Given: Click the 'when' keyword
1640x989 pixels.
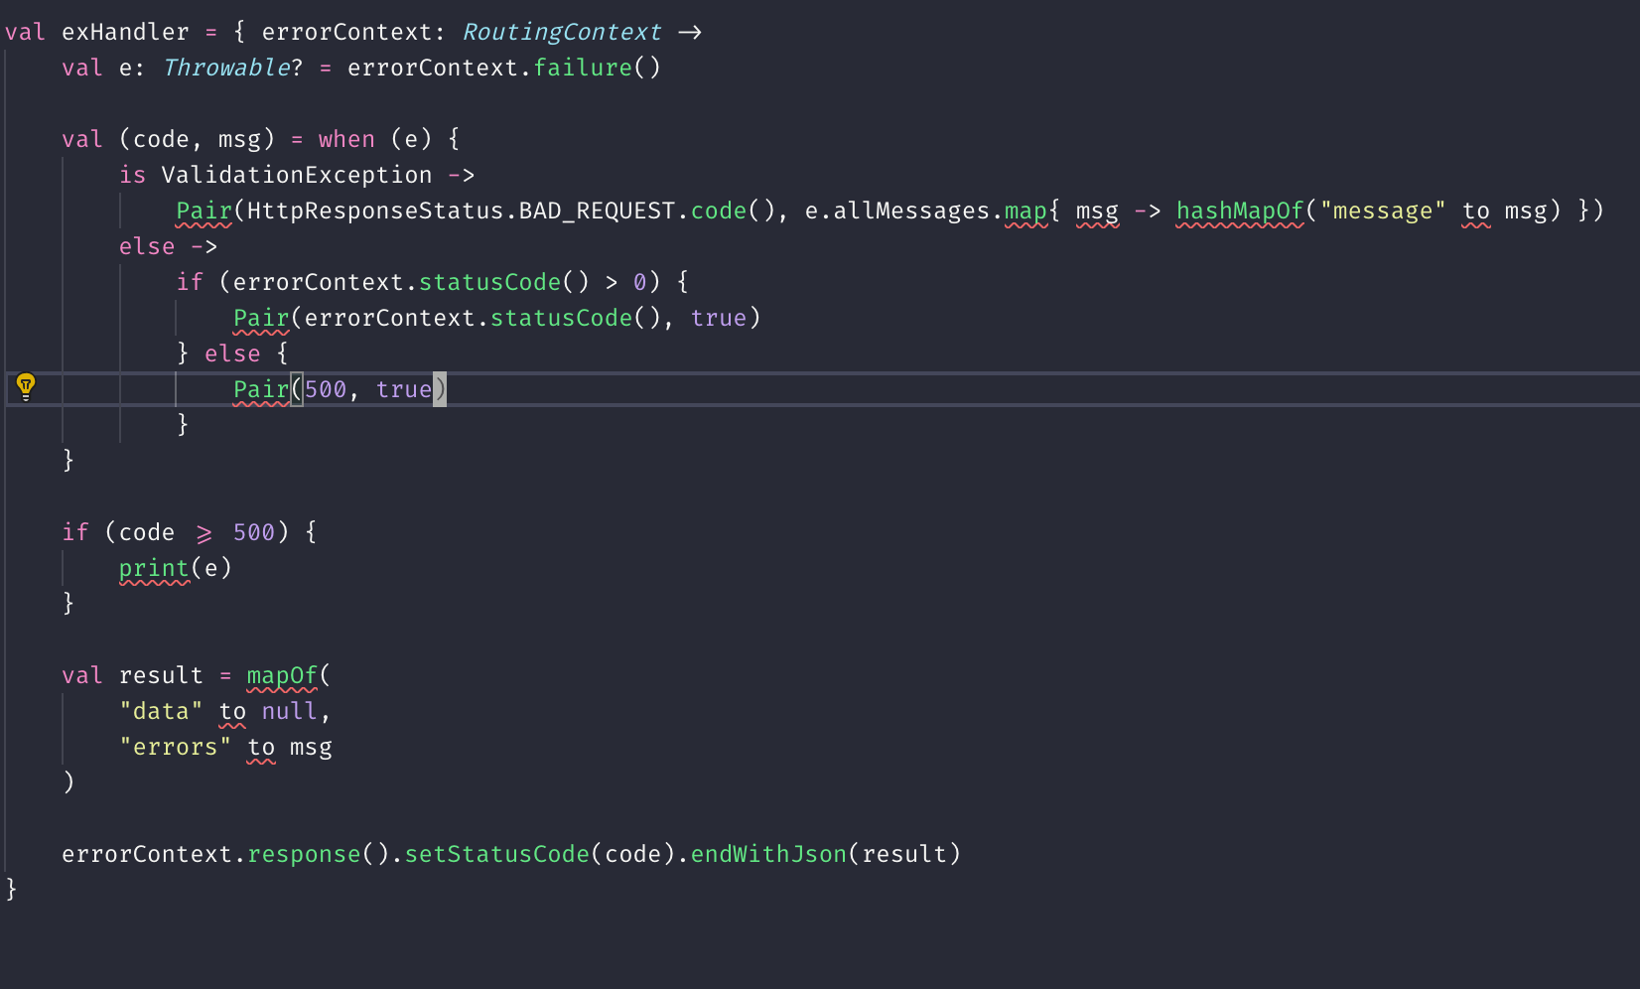Looking at the screenshot, I should (x=346, y=139).
